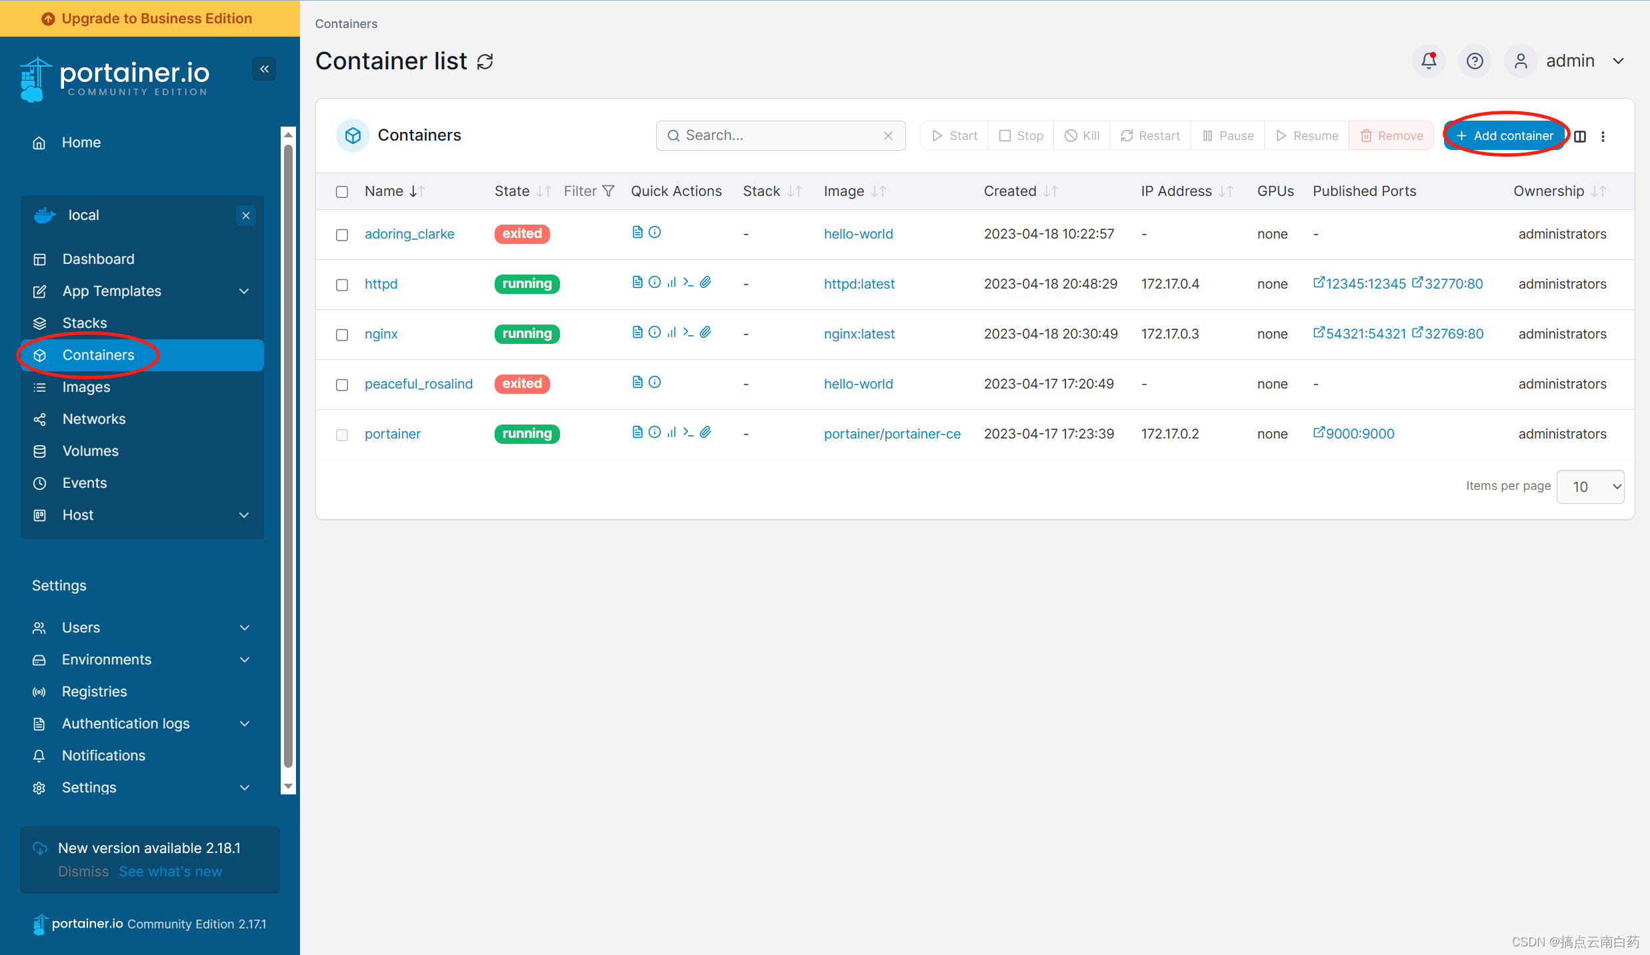Image resolution: width=1650 pixels, height=955 pixels.
Task: Inspect the httpd container info icon
Action: pyautogui.click(x=655, y=283)
